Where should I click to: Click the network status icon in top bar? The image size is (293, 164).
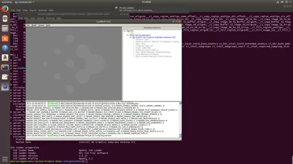pos(278,2)
